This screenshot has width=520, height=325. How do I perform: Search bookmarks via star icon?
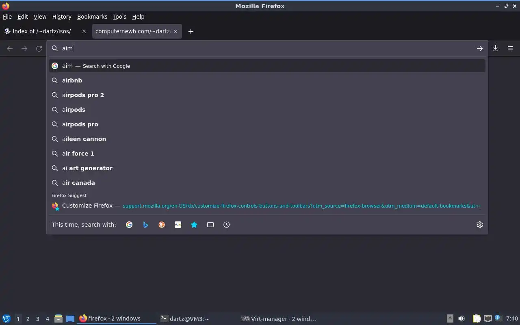click(x=194, y=225)
